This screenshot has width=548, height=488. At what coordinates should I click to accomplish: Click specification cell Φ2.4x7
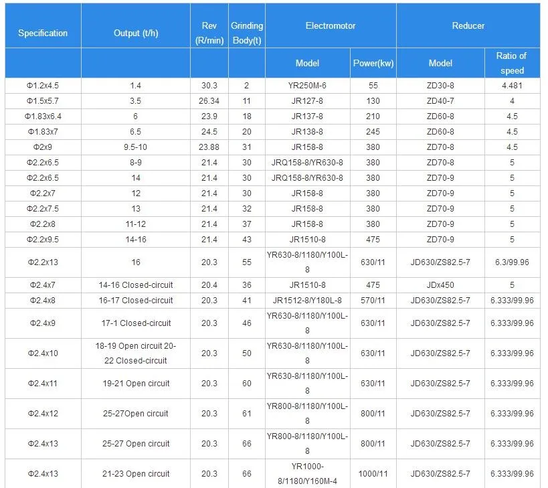coord(43,285)
